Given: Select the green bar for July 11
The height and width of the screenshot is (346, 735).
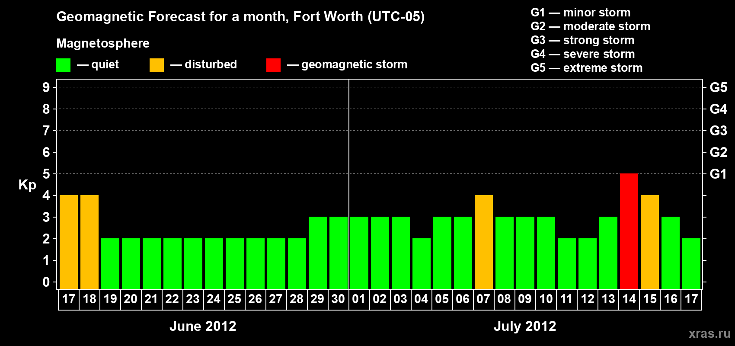Looking at the screenshot, I should click(567, 263).
